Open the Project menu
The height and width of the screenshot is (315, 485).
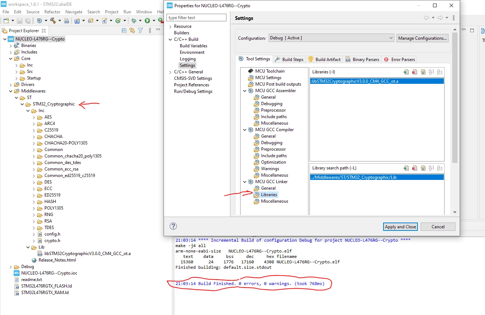(112, 12)
